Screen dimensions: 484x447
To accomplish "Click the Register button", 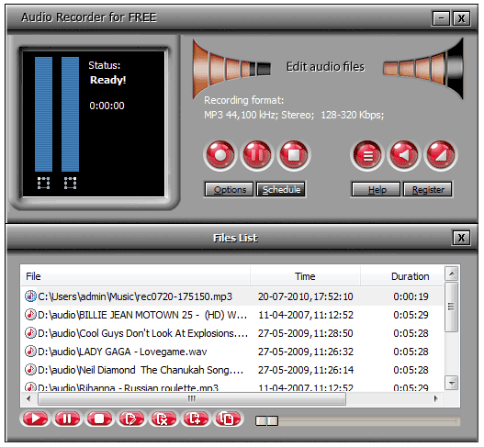I will [428, 189].
